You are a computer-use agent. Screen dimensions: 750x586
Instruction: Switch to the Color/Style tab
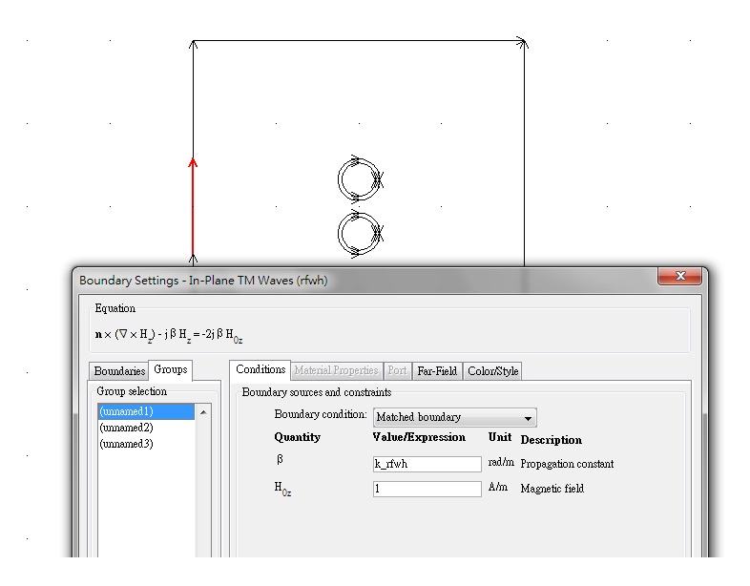click(492, 370)
